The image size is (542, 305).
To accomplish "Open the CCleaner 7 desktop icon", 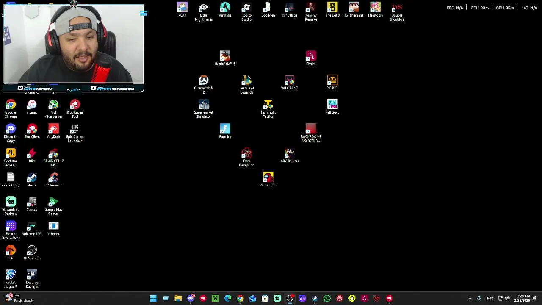I will 53,180.
